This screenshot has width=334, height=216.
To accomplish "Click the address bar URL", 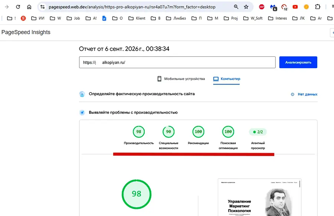I will 132,7.
